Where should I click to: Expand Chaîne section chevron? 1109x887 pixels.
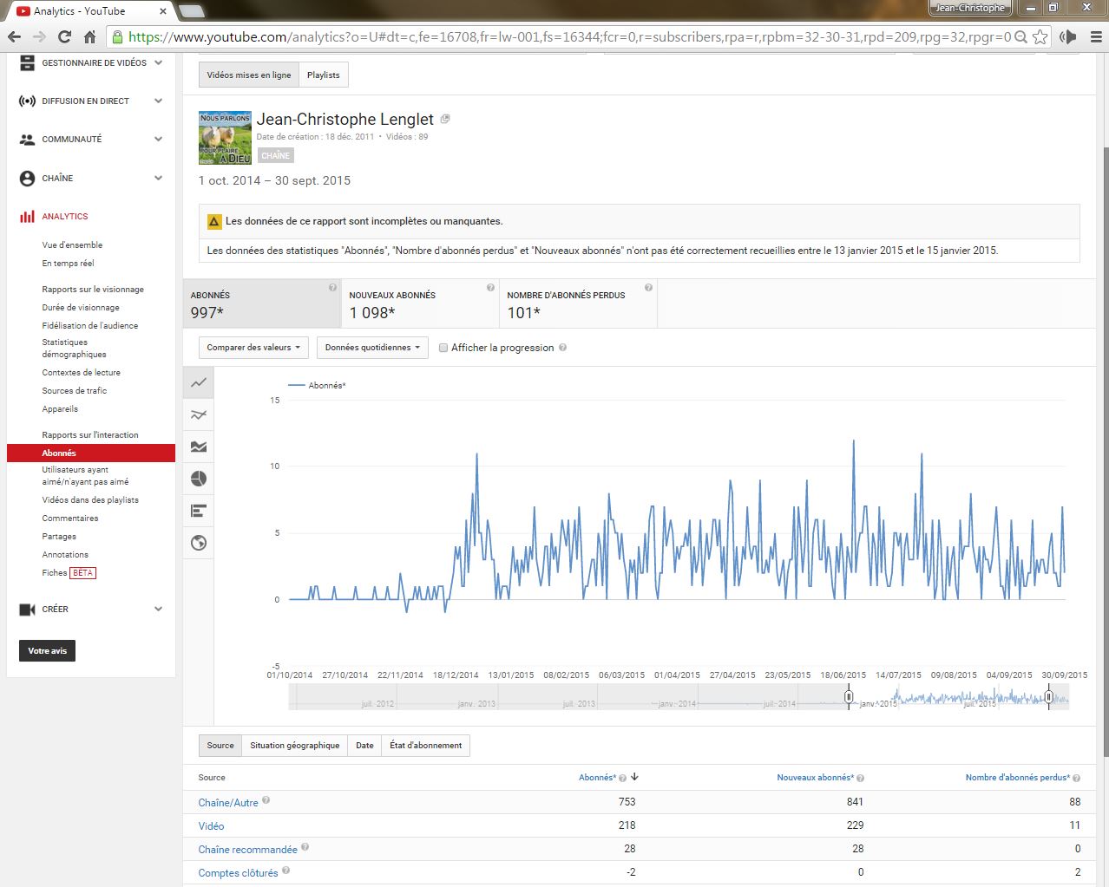pyautogui.click(x=158, y=178)
